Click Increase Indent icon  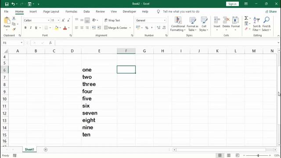coord(99,28)
